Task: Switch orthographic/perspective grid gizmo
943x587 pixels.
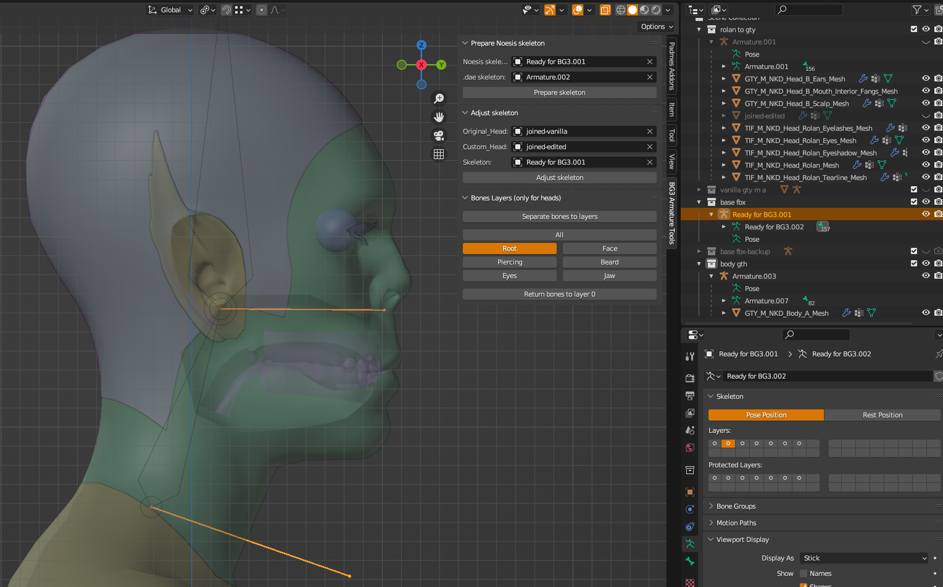Action: tap(439, 154)
